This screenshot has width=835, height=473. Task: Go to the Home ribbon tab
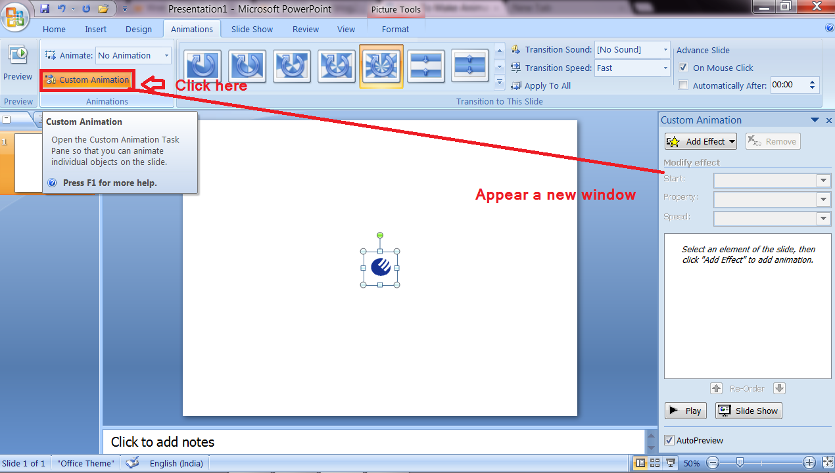[54, 29]
